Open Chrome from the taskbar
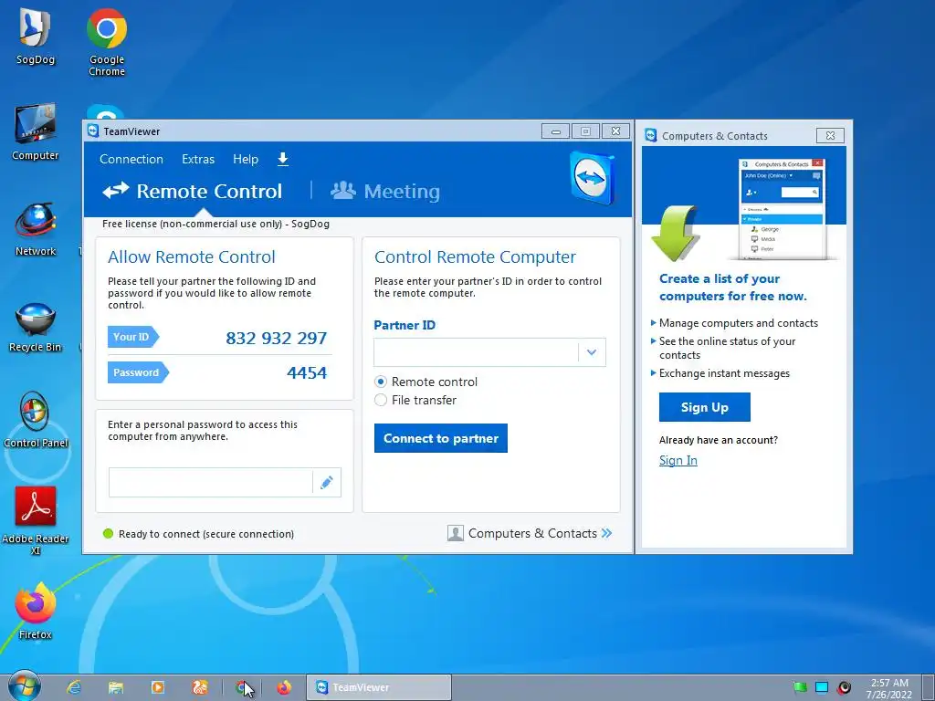935x701 pixels. tap(241, 687)
